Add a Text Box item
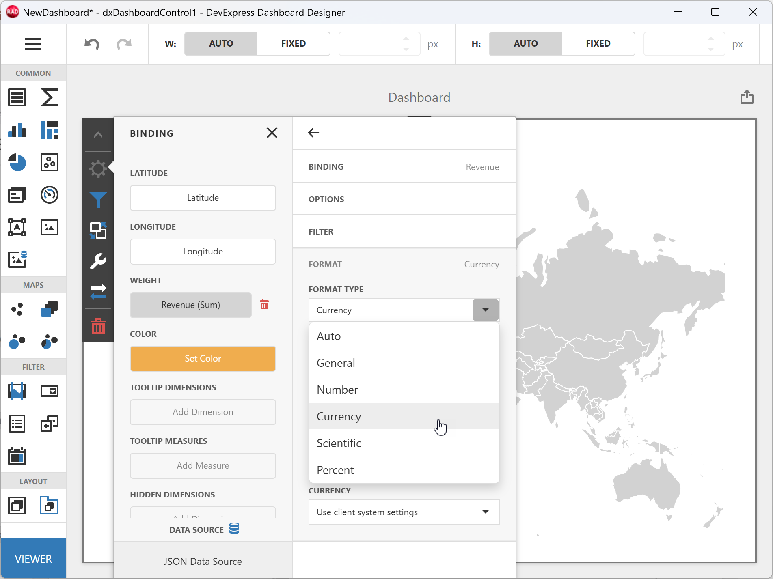 pos(17,227)
